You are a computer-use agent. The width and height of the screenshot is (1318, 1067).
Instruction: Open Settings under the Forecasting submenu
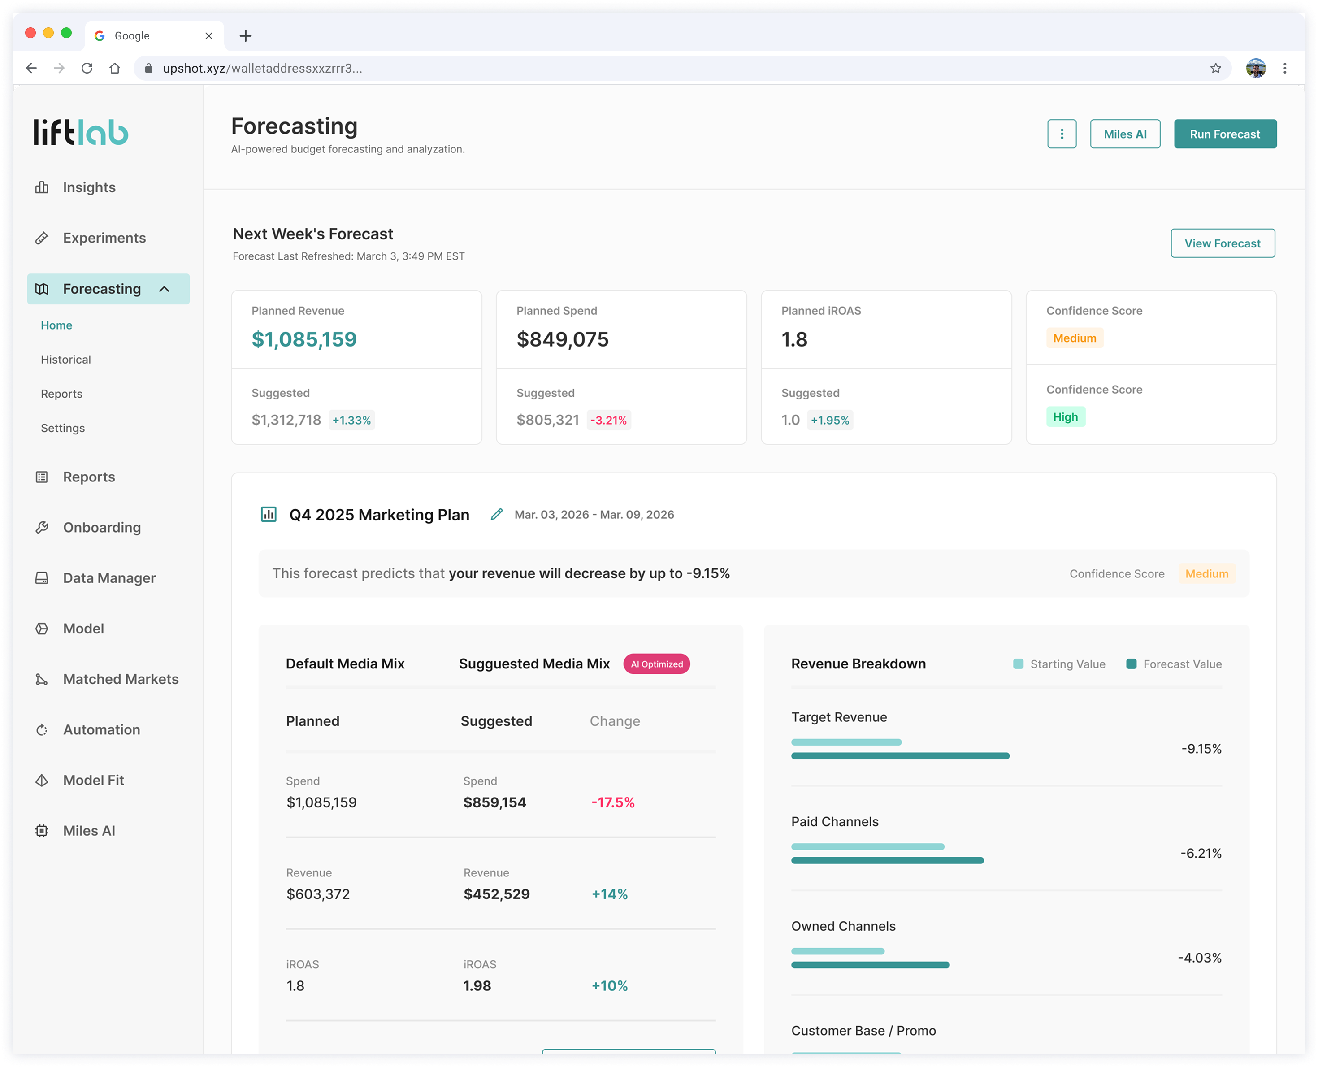click(63, 429)
